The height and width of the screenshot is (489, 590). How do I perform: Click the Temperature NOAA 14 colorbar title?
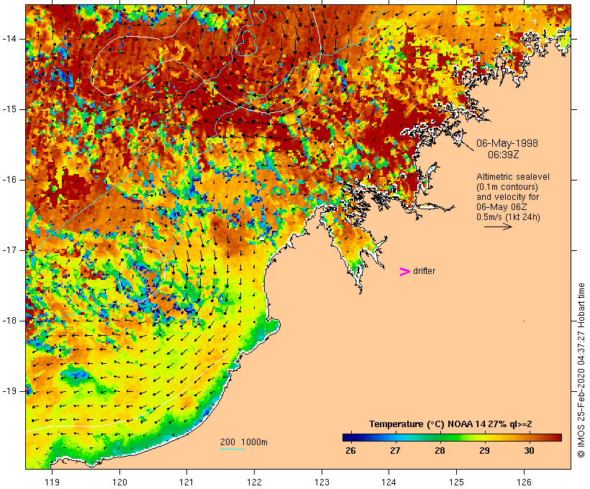pyautogui.click(x=450, y=424)
